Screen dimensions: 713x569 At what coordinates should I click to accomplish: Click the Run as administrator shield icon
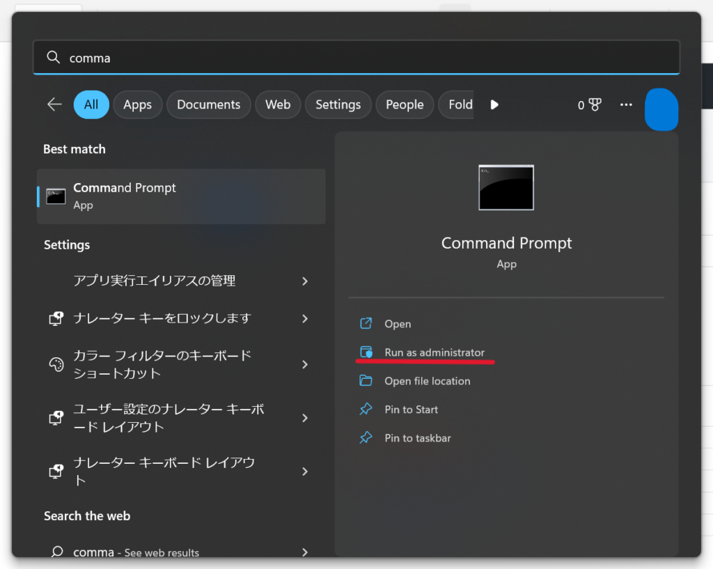click(x=366, y=352)
